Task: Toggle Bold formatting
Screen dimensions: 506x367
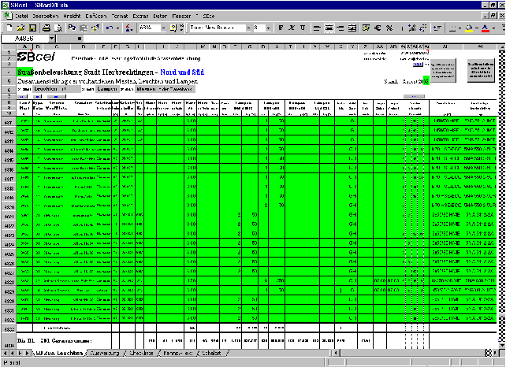Action: click(x=281, y=28)
